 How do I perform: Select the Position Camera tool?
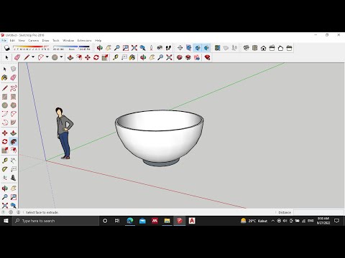(x=151, y=48)
